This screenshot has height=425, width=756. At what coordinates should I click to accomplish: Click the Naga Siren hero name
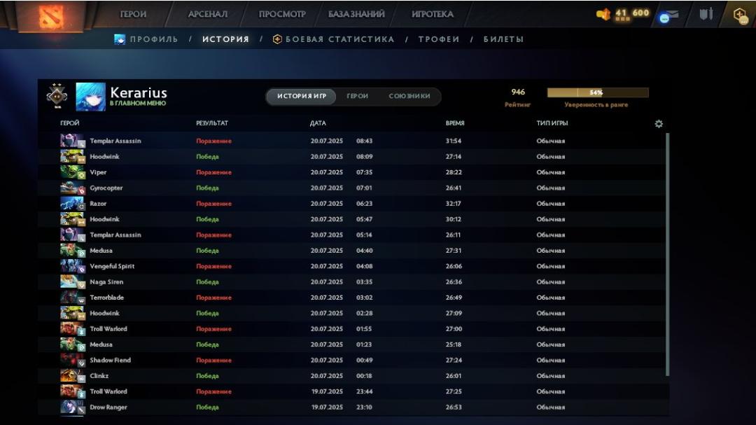106,281
